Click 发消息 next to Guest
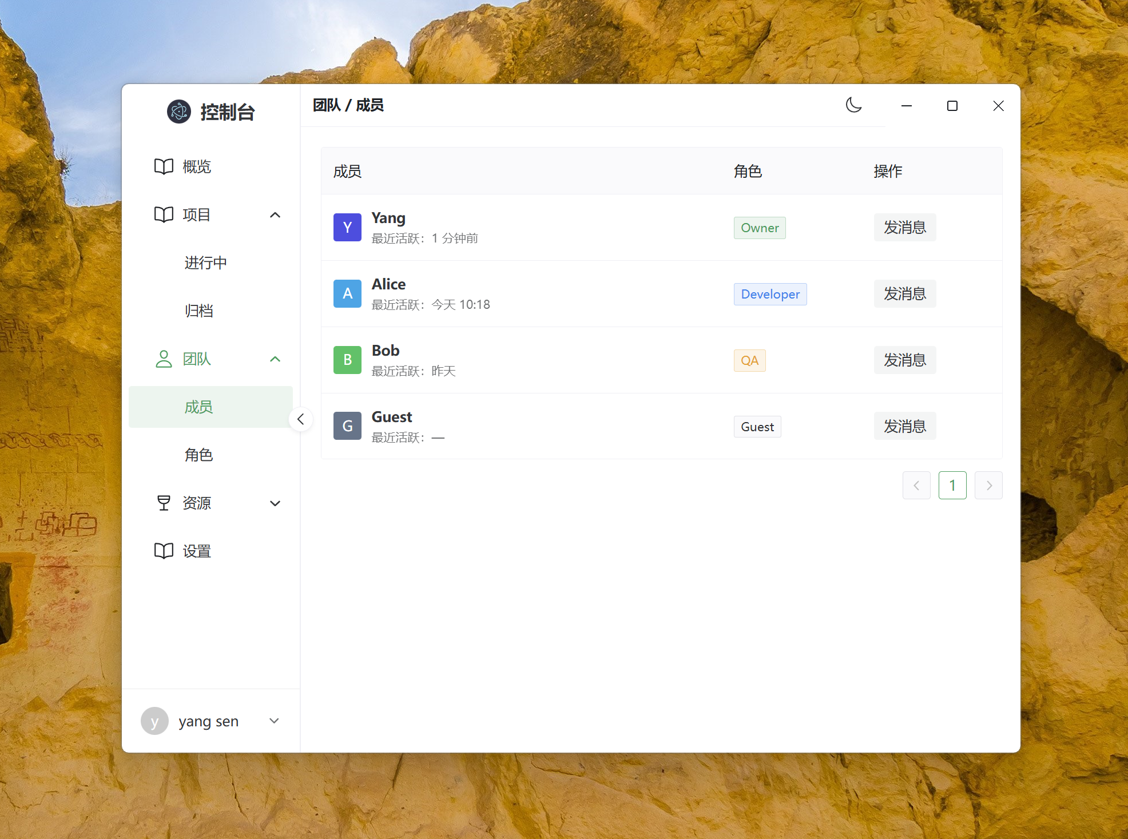 [904, 426]
